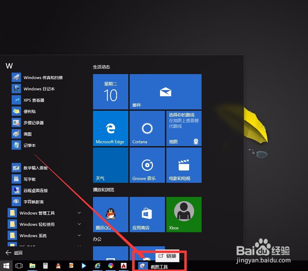Click the 生活动态 group header
Viewport: 308px width, 271px height.
[x=101, y=67]
